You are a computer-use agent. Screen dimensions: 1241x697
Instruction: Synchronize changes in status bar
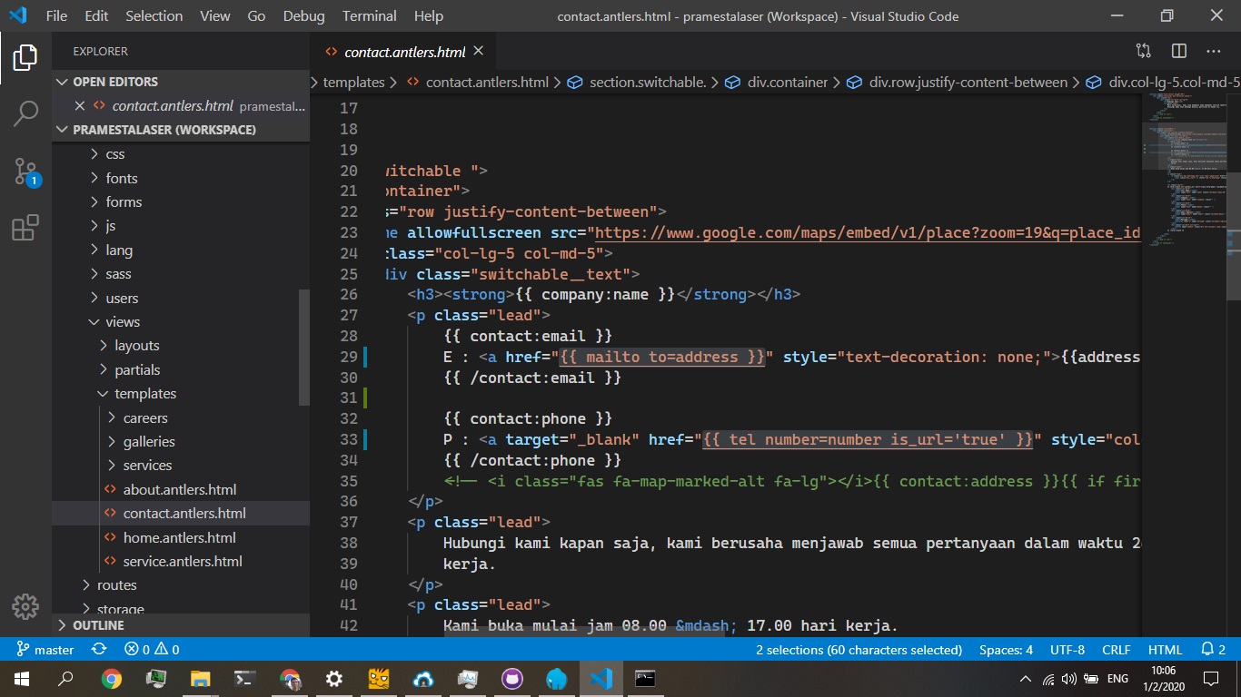pos(100,650)
